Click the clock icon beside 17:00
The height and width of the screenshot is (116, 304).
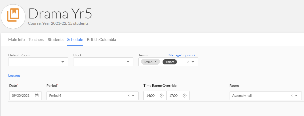pos(184,96)
